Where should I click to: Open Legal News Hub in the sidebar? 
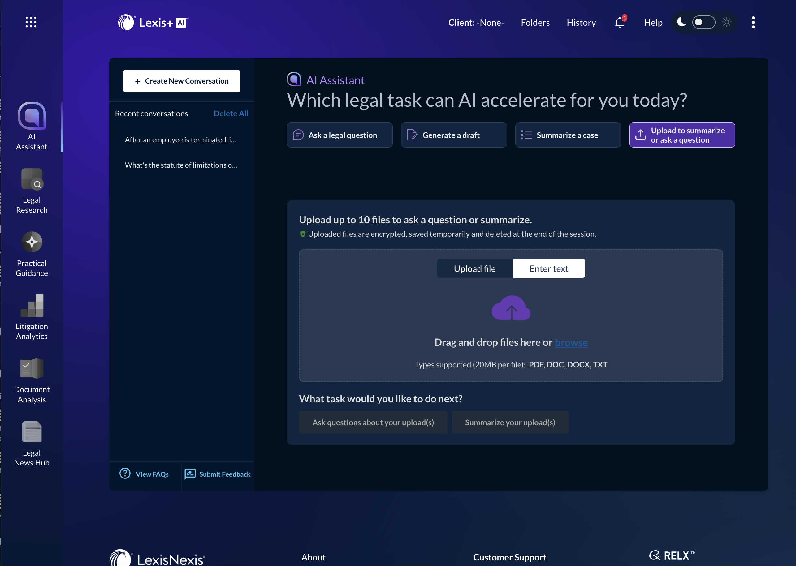click(x=32, y=444)
